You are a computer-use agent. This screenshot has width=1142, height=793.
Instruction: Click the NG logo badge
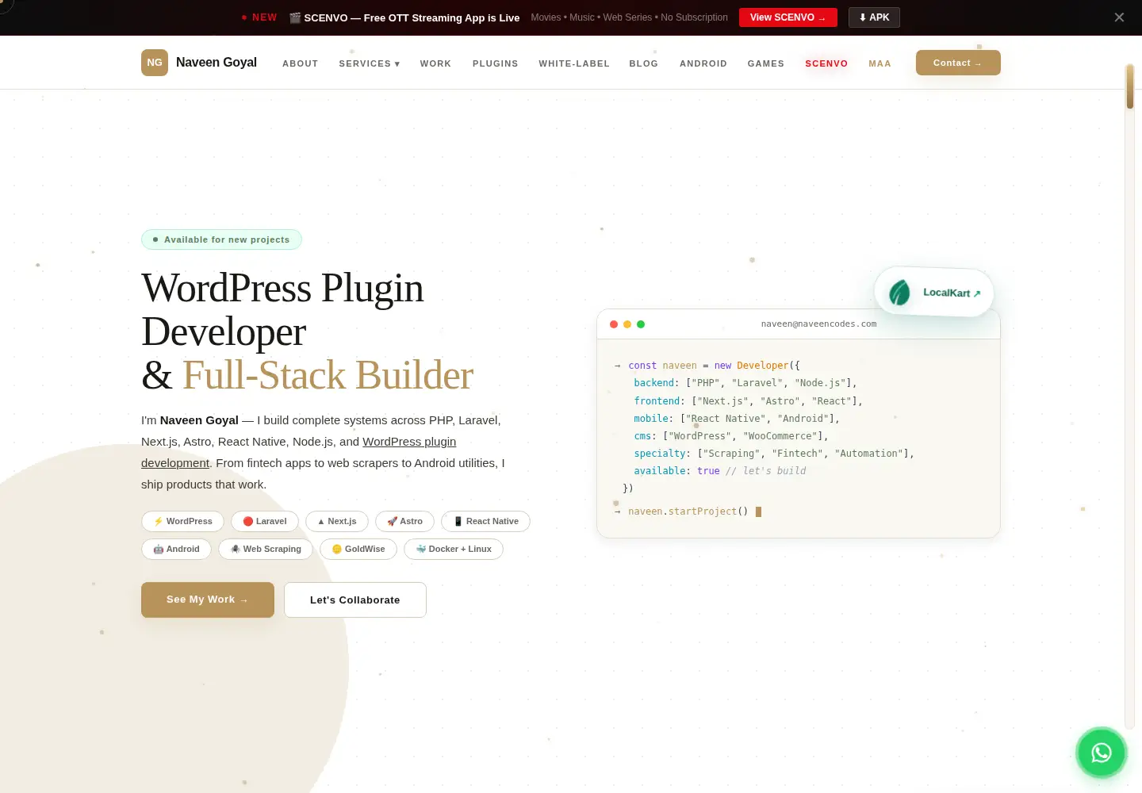155,63
